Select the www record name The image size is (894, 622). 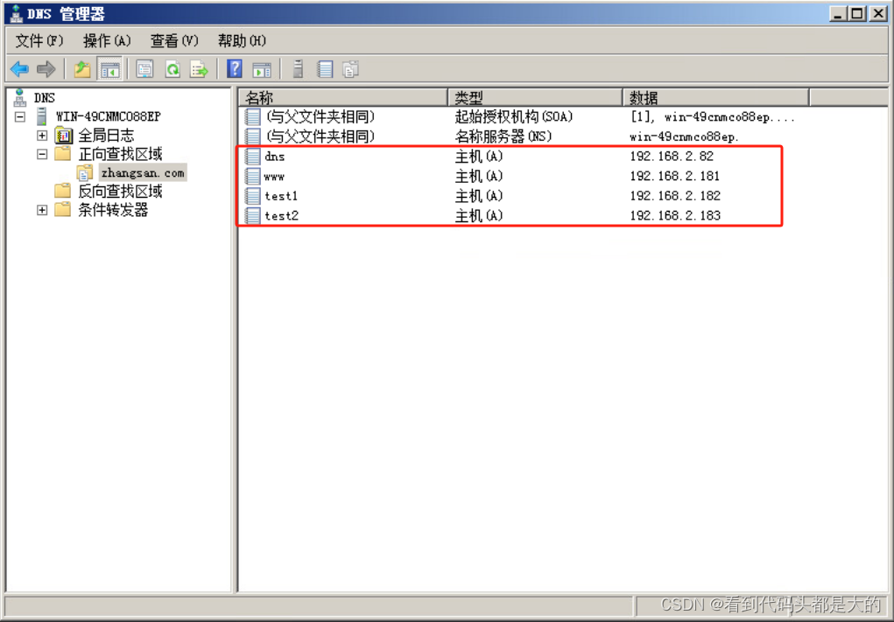[274, 177]
